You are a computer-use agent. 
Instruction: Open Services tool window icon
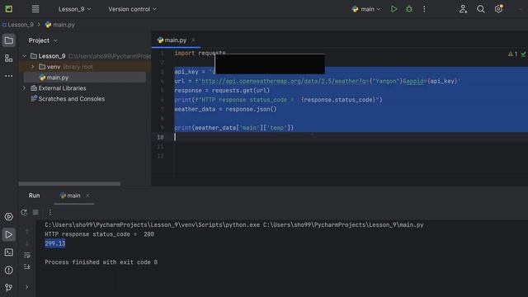(x=9, y=216)
